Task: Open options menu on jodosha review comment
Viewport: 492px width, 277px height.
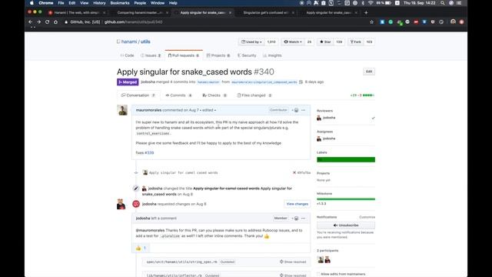Action: point(304,219)
